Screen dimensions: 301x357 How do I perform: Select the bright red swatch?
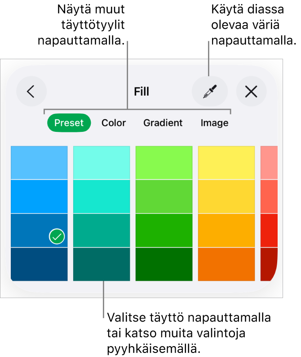[x=269, y=230]
